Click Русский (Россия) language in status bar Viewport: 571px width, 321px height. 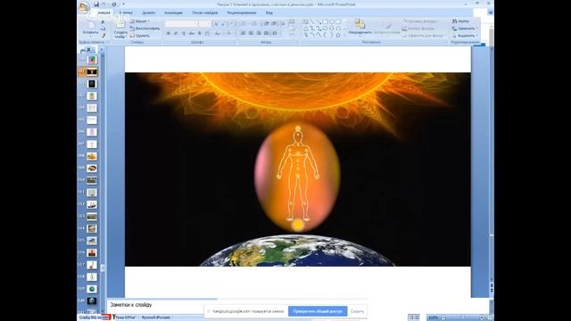pyautogui.click(x=156, y=317)
